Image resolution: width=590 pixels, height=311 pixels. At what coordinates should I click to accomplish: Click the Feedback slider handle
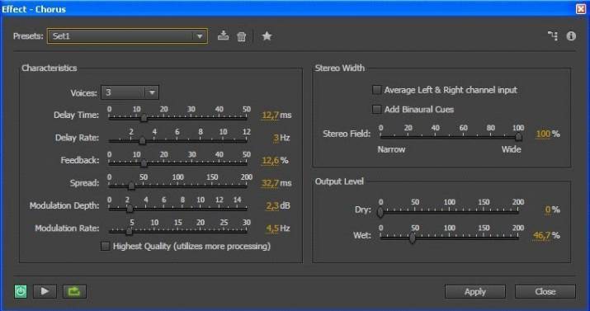(x=144, y=163)
